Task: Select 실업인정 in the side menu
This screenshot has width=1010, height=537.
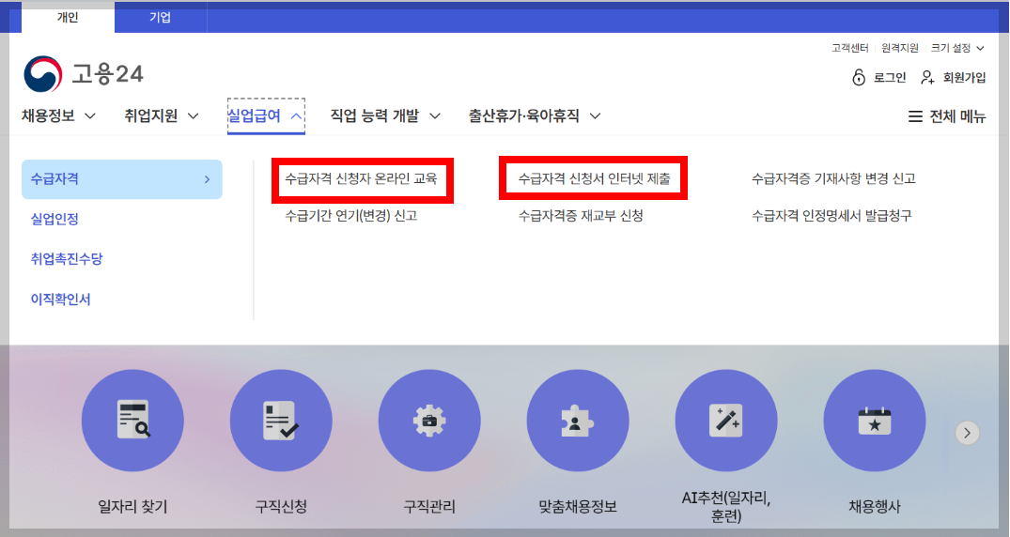Action: (54, 219)
